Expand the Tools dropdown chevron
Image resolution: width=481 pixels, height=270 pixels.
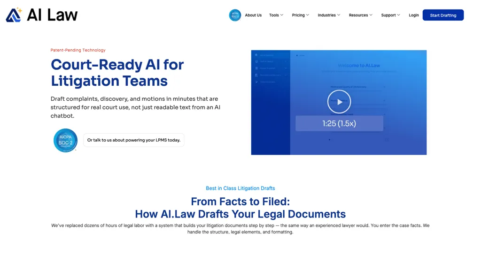click(282, 15)
